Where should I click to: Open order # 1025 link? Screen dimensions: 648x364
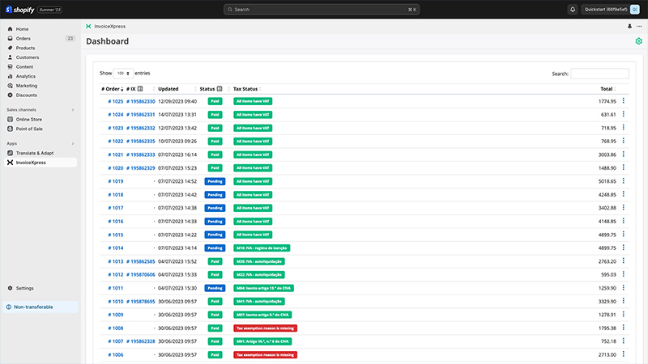tap(115, 102)
